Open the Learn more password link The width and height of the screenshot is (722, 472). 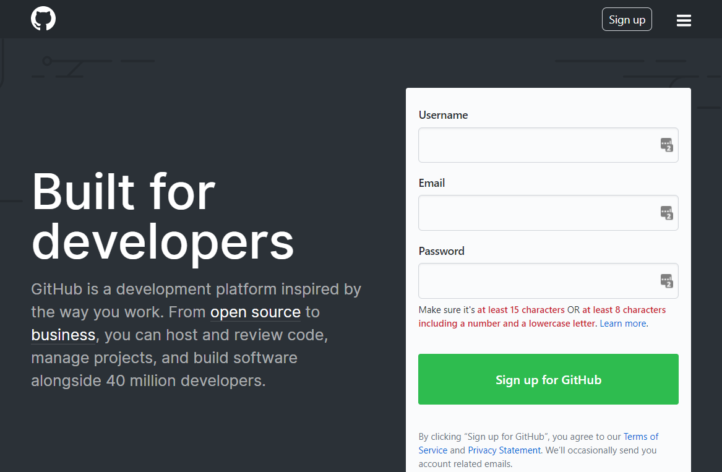point(623,324)
